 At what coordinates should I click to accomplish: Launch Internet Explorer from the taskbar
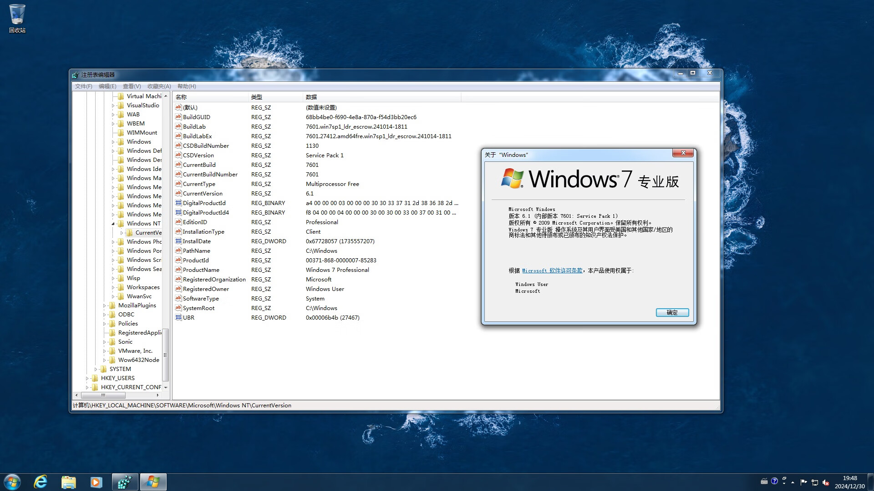[41, 481]
